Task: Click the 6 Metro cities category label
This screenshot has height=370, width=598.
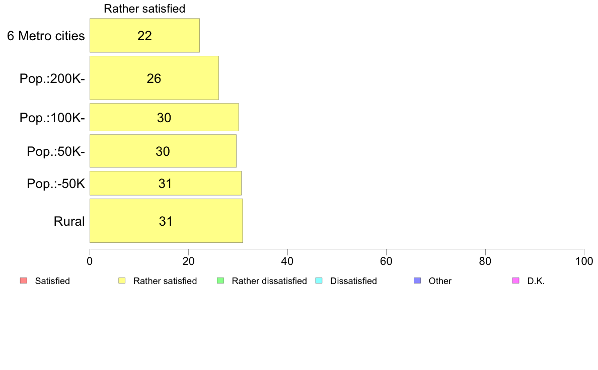Action: click(x=46, y=36)
